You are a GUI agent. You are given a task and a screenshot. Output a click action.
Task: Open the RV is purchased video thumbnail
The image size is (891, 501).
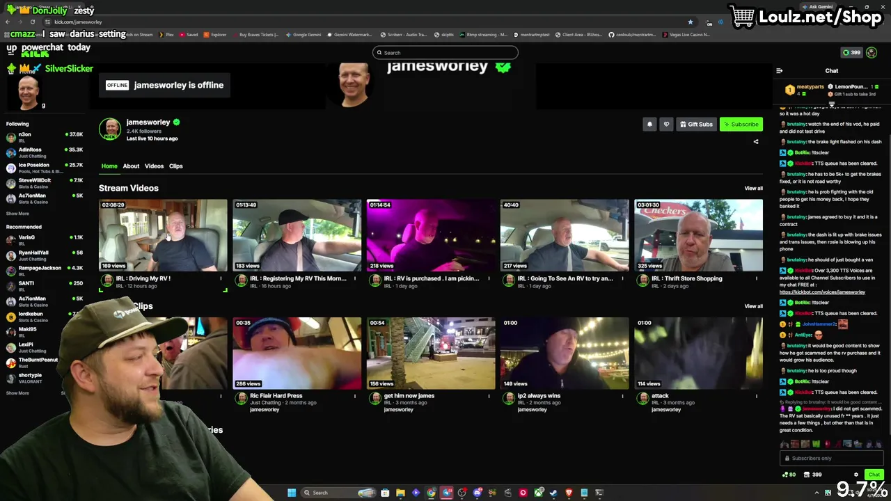[431, 235]
